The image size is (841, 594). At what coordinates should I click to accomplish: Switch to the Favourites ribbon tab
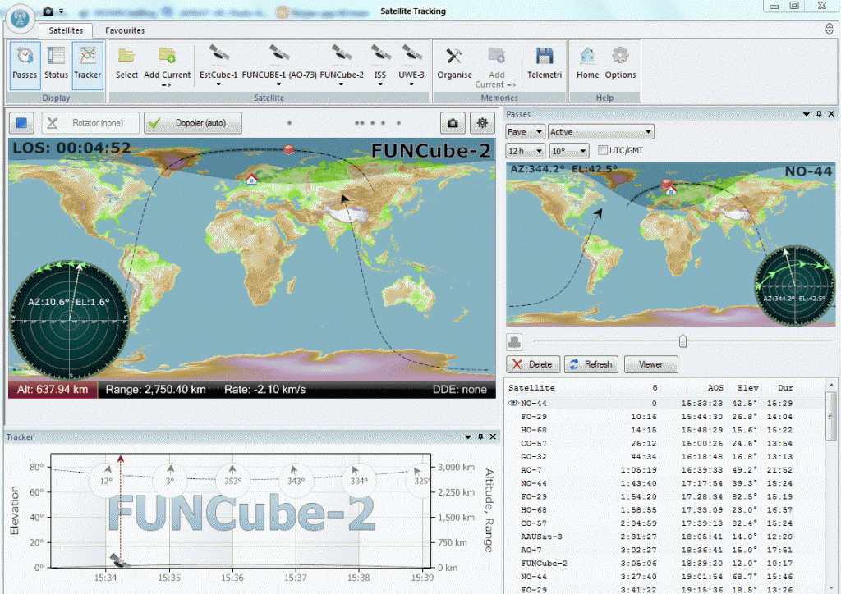[x=125, y=30]
